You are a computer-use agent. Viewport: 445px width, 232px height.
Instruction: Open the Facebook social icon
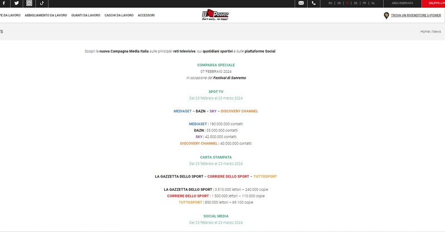coord(4,3)
